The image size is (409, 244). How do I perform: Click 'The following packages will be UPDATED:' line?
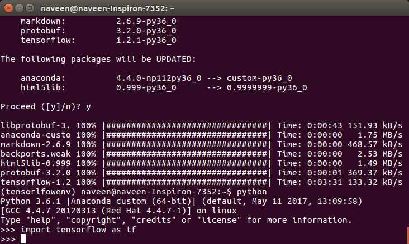point(98,59)
